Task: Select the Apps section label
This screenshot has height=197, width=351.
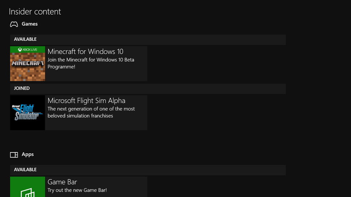Action: coord(28,154)
